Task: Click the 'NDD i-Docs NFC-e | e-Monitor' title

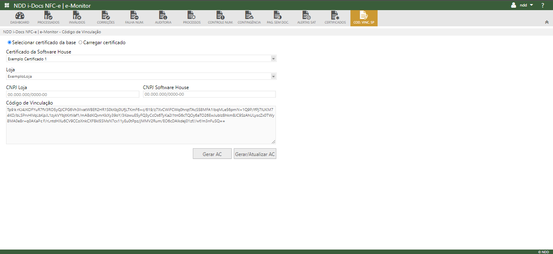Action: 52,6
